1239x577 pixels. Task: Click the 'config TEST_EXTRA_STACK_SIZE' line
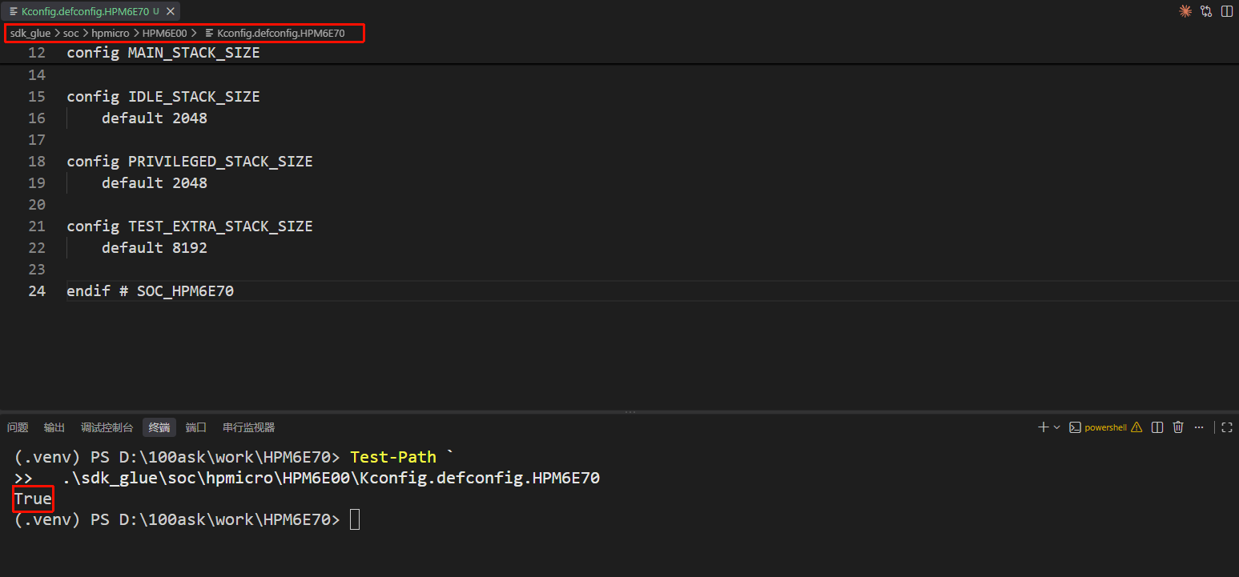(x=190, y=226)
